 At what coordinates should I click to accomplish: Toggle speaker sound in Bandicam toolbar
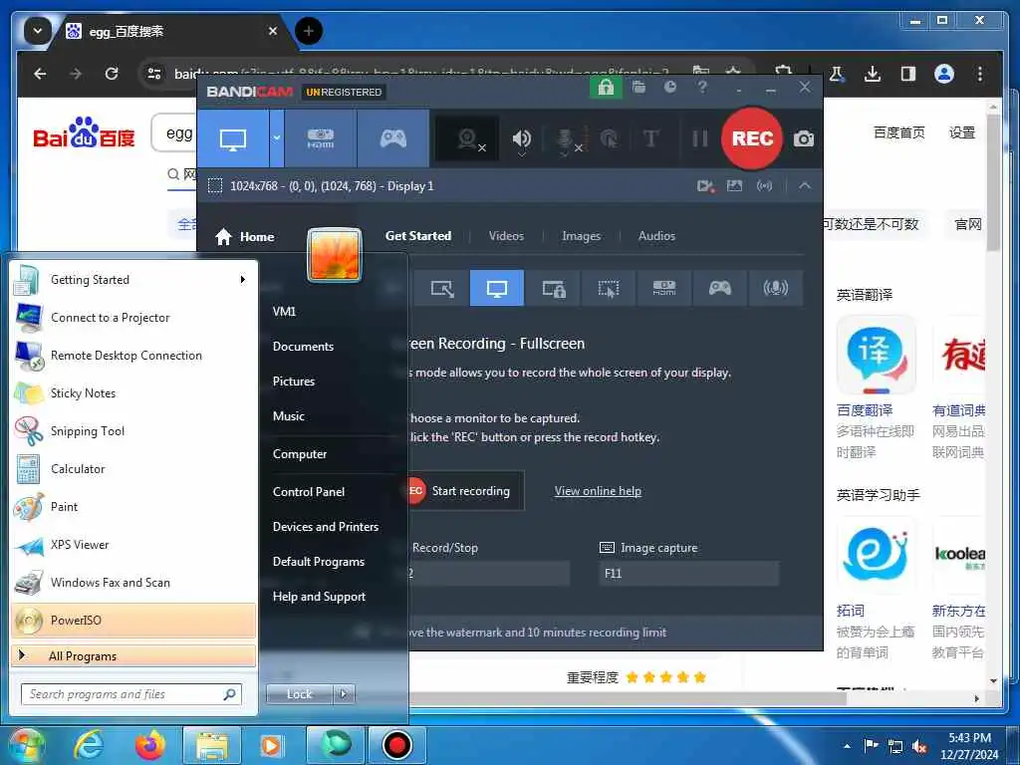pyautogui.click(x=522, y=139)
